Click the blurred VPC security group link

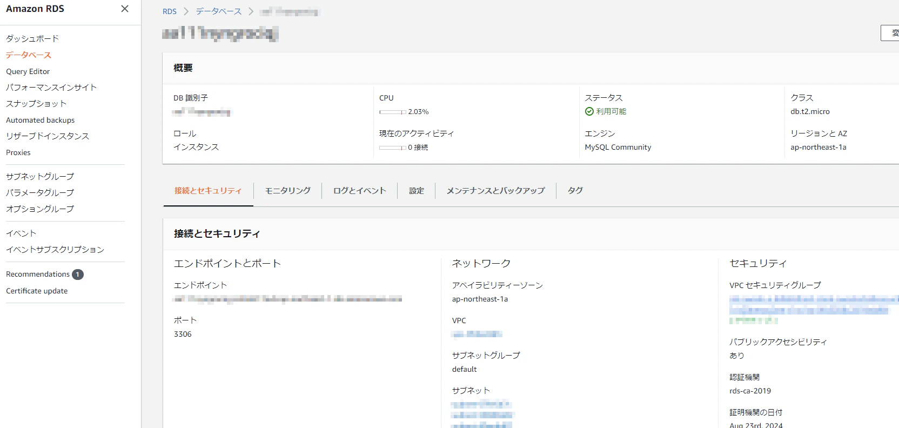coord(813,305)
